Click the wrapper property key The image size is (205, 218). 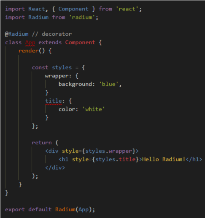click(57, 76)
